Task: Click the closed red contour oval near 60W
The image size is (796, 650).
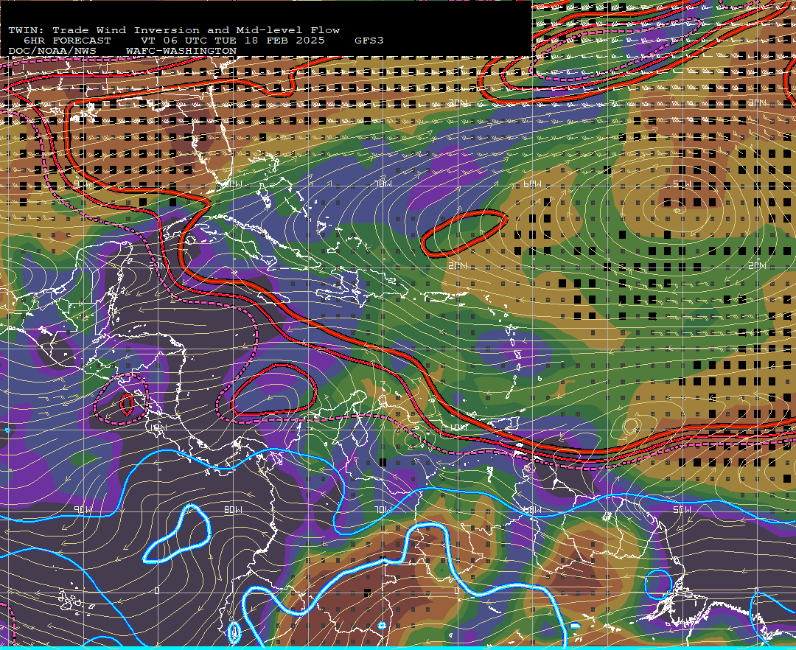Action: point(464,234)
